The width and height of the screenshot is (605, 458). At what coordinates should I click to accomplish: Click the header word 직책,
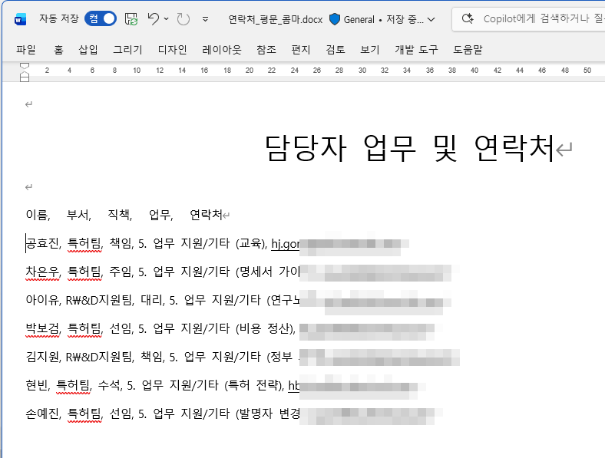click(120, 214)
